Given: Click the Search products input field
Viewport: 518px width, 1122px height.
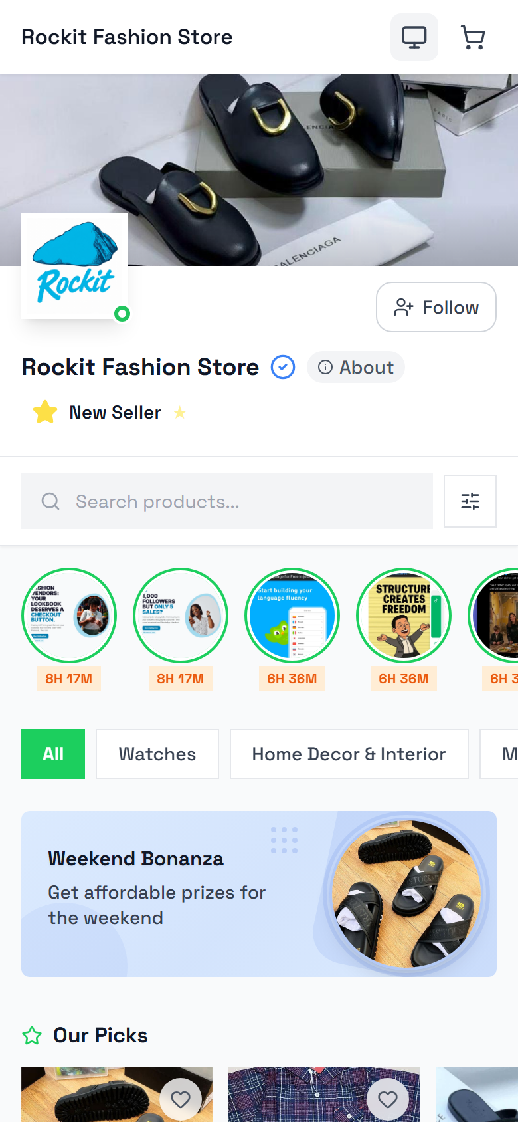Looking at the screenshot, I should point(199,501).
